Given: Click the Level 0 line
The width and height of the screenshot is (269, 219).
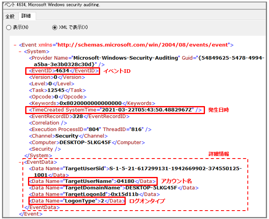Looking at the screenshot, I should [52, 84].
